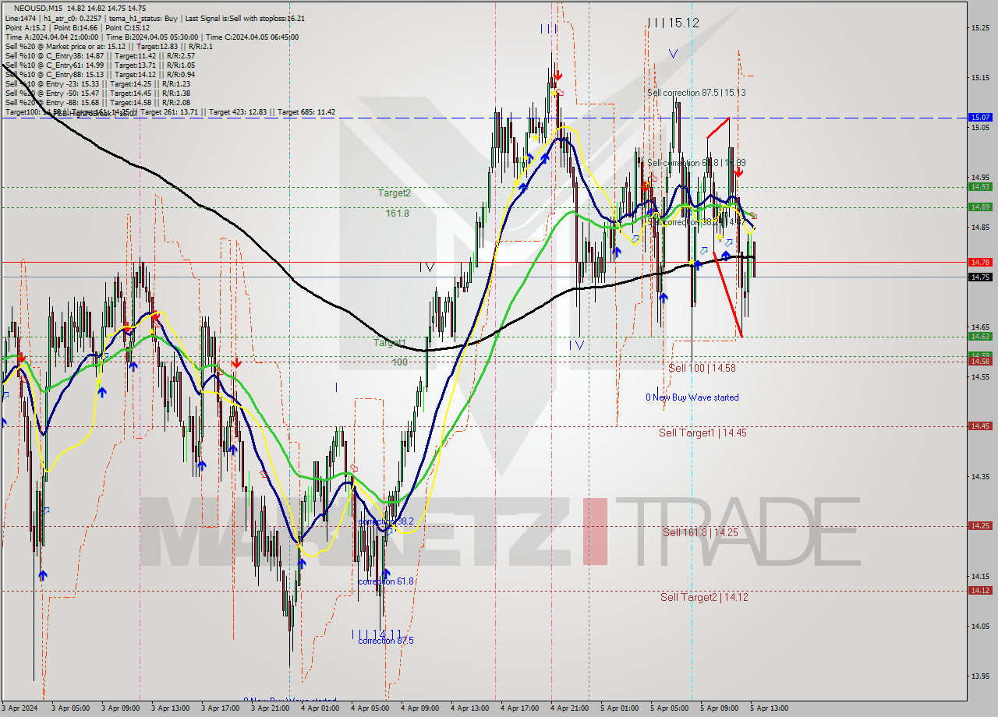
Task: Click the current price 14.75 tag
Action: 980,277
